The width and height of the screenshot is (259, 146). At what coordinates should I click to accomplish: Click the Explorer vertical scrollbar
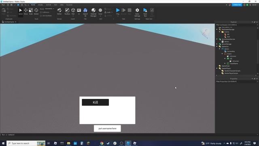(x=258, y=52)
